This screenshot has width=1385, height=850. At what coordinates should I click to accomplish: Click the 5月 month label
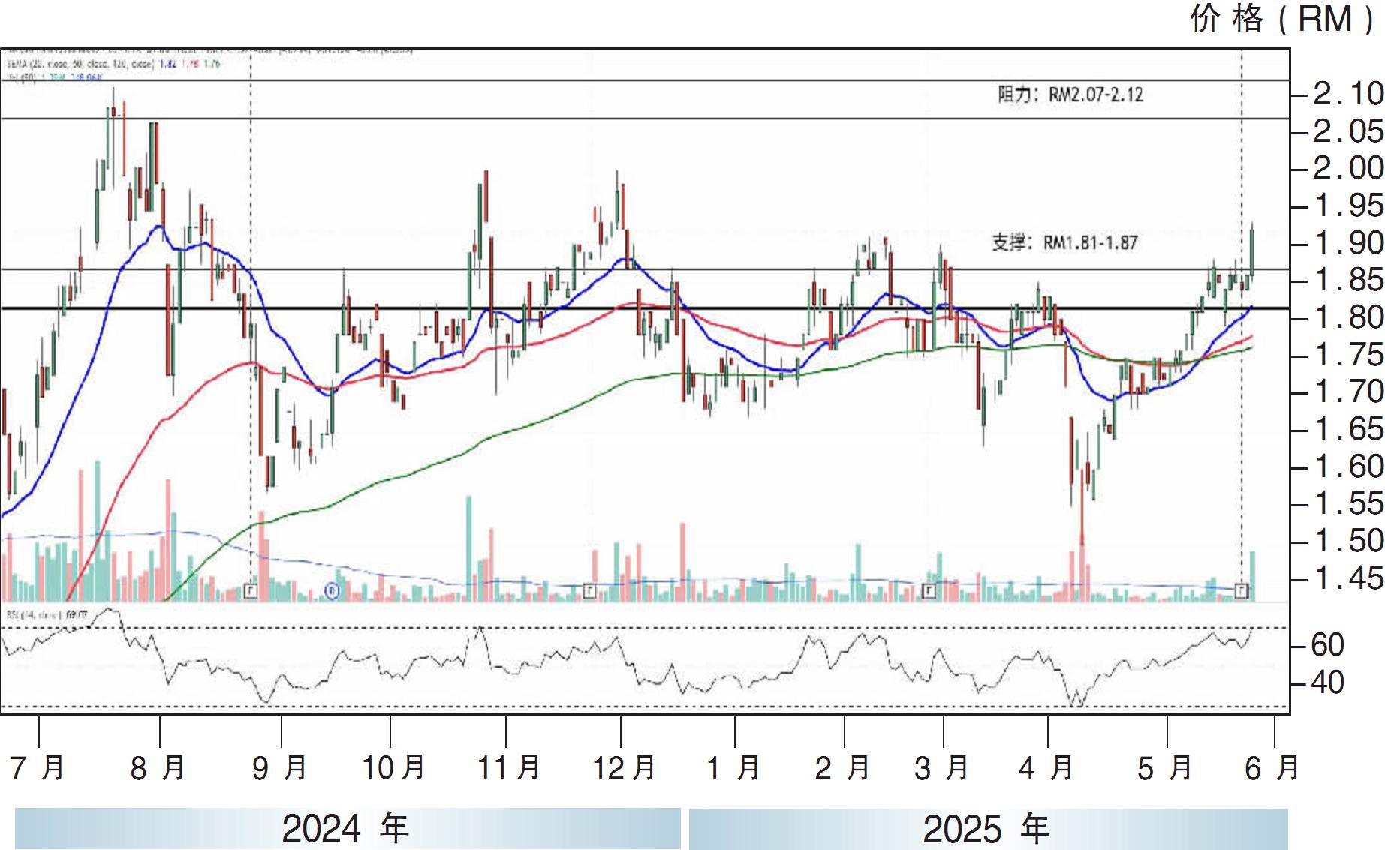pos(1165,768)
